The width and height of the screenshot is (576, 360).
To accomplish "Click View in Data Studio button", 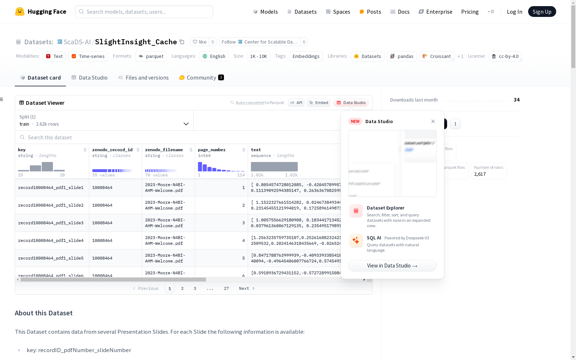I will click(x=392, y=266).
